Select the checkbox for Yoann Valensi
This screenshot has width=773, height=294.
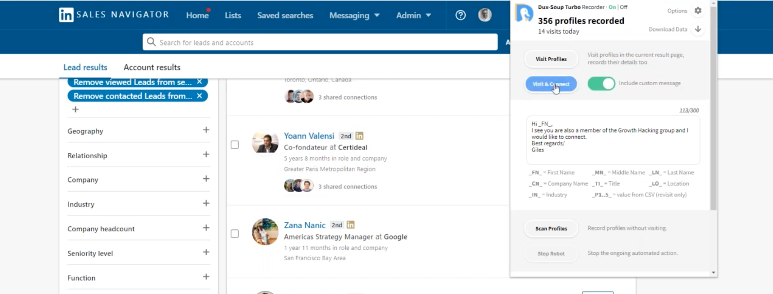click(235, 145)
